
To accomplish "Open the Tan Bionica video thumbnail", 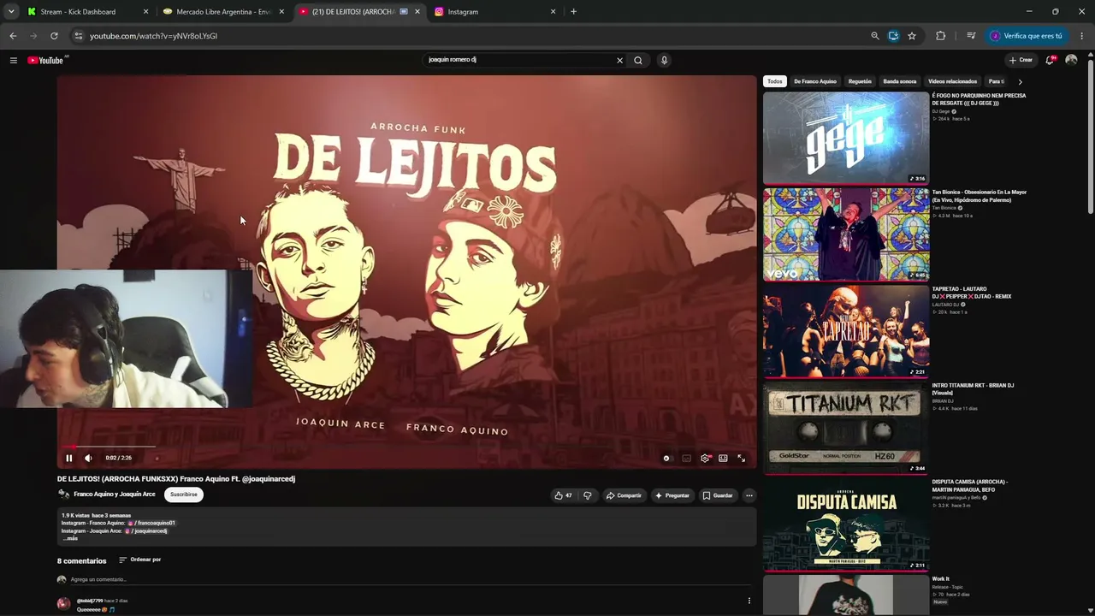I will coord(846,234).
